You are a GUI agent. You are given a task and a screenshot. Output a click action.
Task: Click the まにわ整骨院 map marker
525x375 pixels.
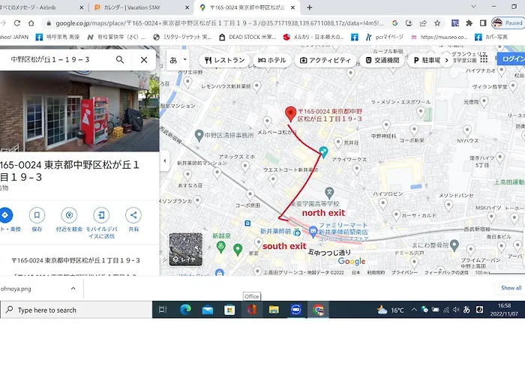click(x=454, y=245)
